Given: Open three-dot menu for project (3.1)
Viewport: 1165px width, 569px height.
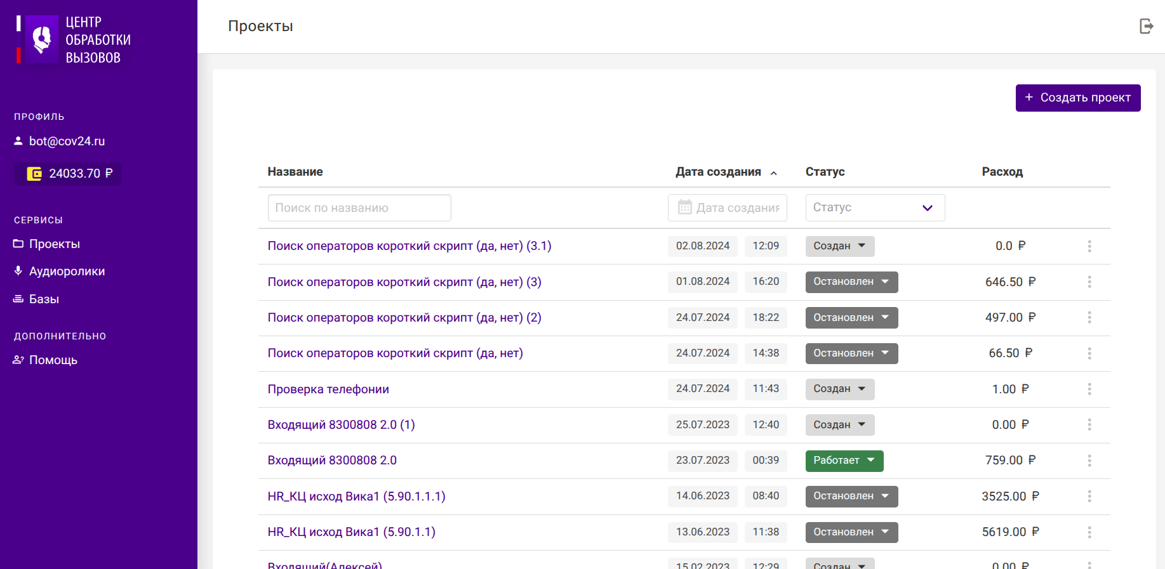Looking at the screenshot, I should click(x=1089, y=246).
